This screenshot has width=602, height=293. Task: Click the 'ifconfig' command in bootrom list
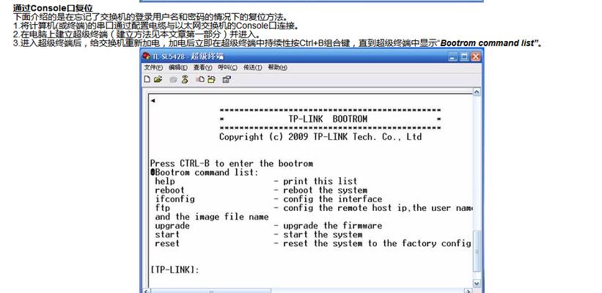point(175,199)
